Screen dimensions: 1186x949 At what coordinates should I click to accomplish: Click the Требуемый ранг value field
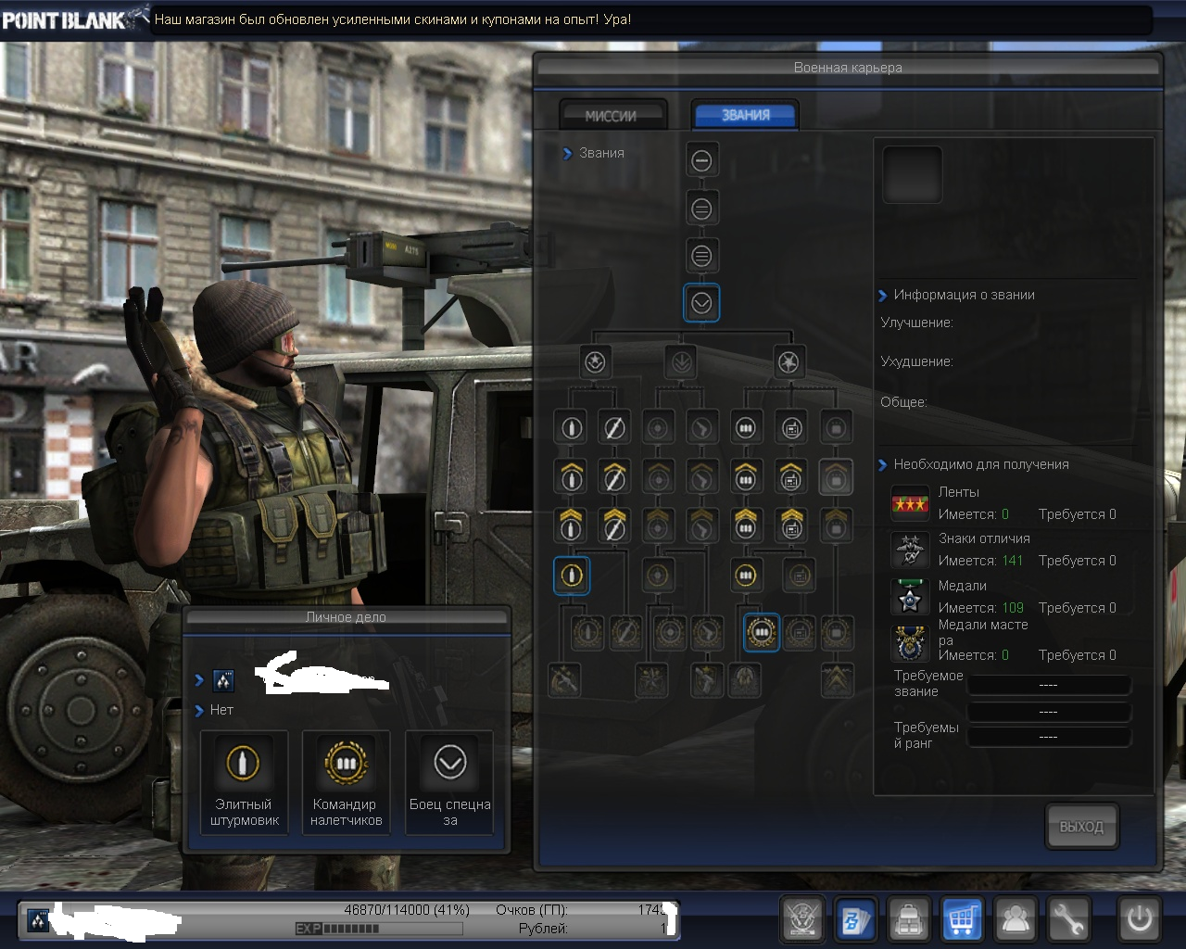tap(1048, 737)
